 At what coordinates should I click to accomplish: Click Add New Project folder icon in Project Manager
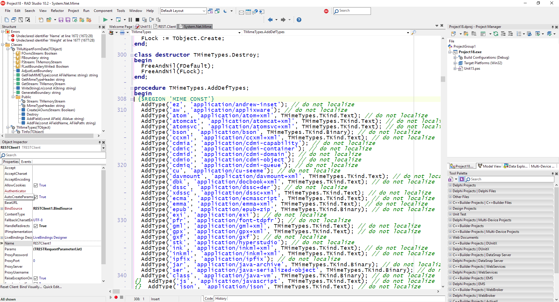click(x=466, y=34)
